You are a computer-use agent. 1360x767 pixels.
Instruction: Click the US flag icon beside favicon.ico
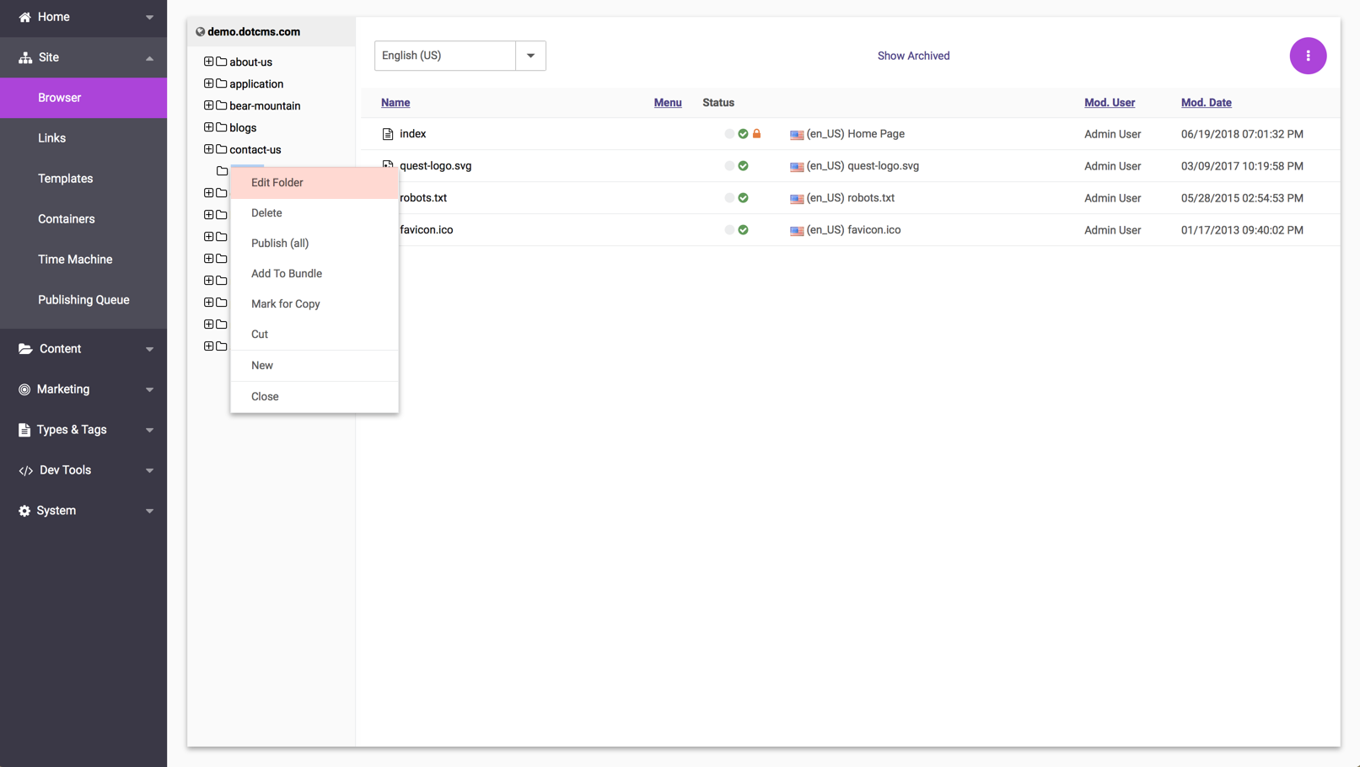(x=796, y=230)
